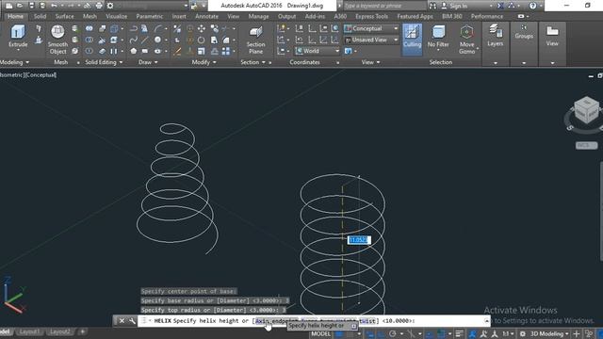Choose the Axis endpoint command option
603x339 pixels.
tap(276, 320)
